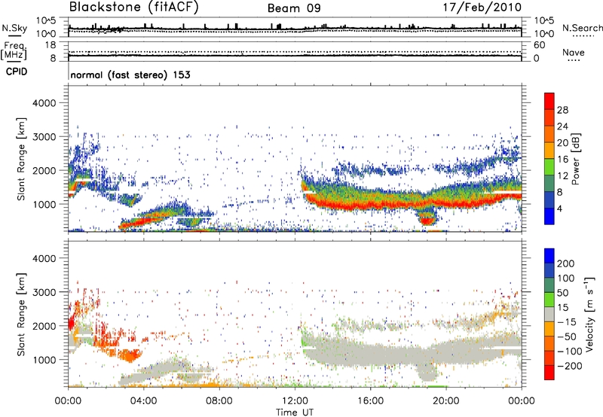Click the '28' label on power colorbar
The width and height of the screenshot is (603, 417).
pyautogui.click(x=562, y=110)
